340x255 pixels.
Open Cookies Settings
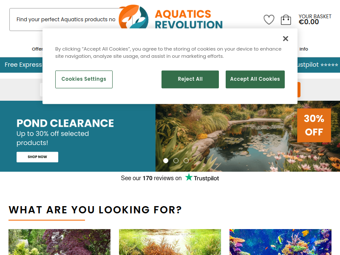[x=84, y=79]
